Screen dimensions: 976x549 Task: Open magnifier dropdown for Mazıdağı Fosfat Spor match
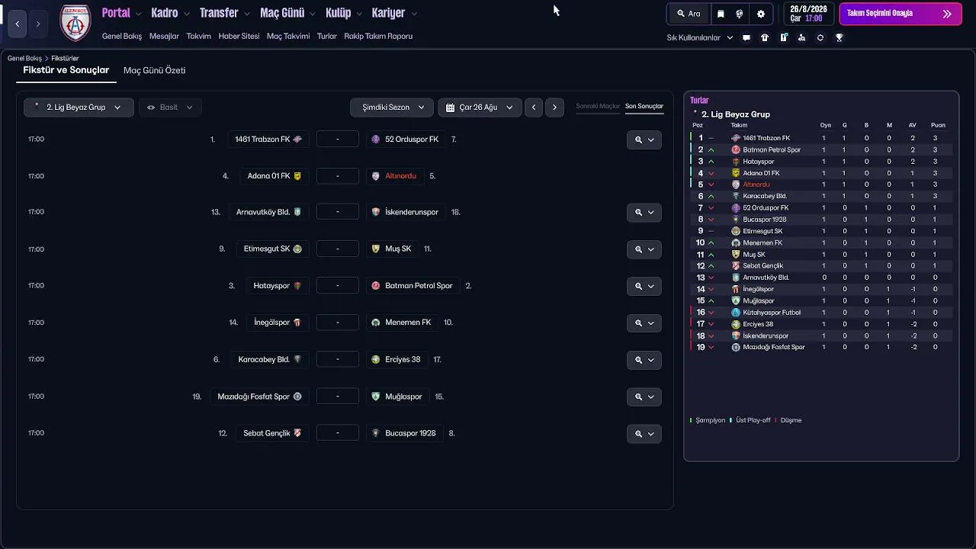pyautogui.click(x=644, y=397)
